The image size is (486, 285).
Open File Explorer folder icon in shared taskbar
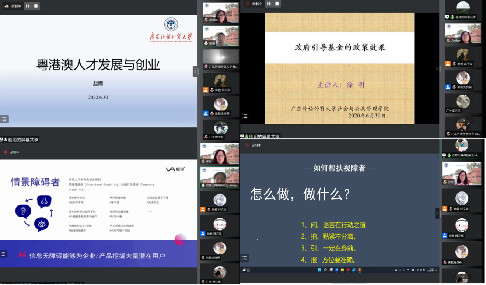342,270
